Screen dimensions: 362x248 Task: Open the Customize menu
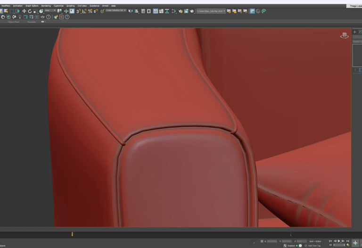58,6
